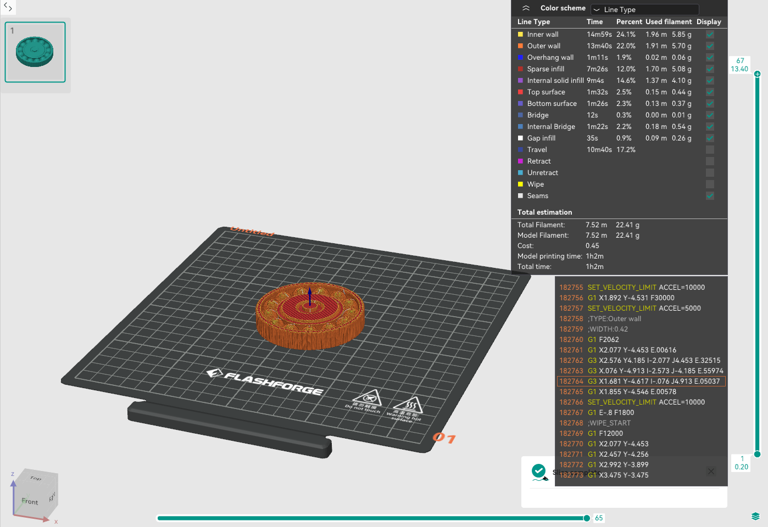This screenshot has width=768, height=527.
Task: Click the sliced model on the build plate
Action: 310,316
